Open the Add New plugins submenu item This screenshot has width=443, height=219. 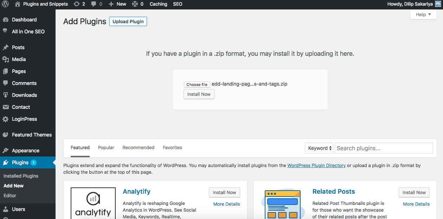(x=14, y=186)
